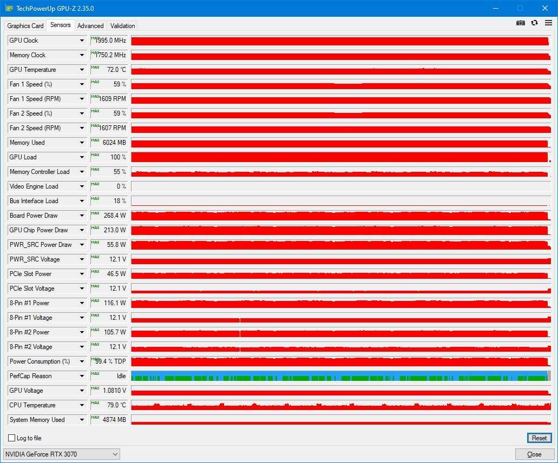Open the Advanced tab

pyautogui.click(x=90, y=26)
